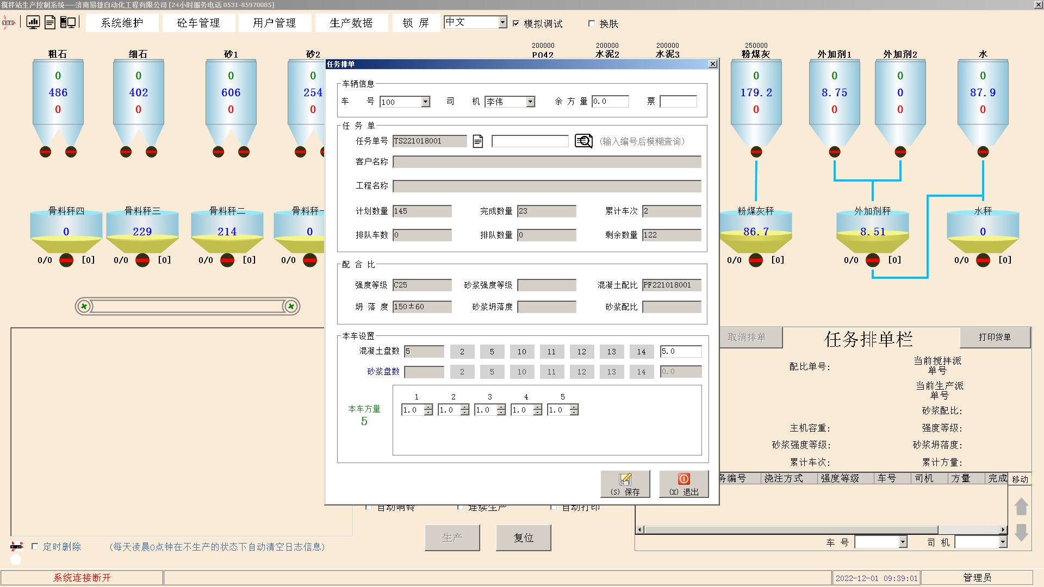The height and width of the screenshot is (587, 1044).
Task: Click the document report toolbar icon
Action: click(50, 22)
